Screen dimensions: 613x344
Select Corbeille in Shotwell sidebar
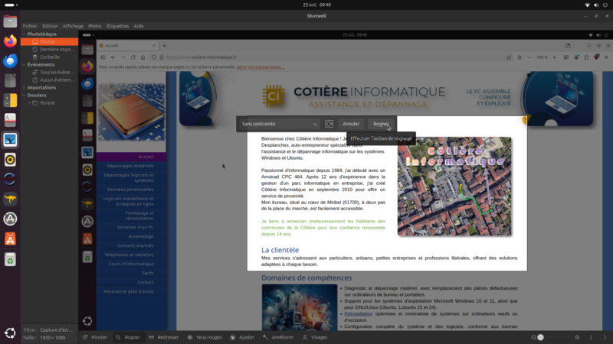(x=49, y=57)
